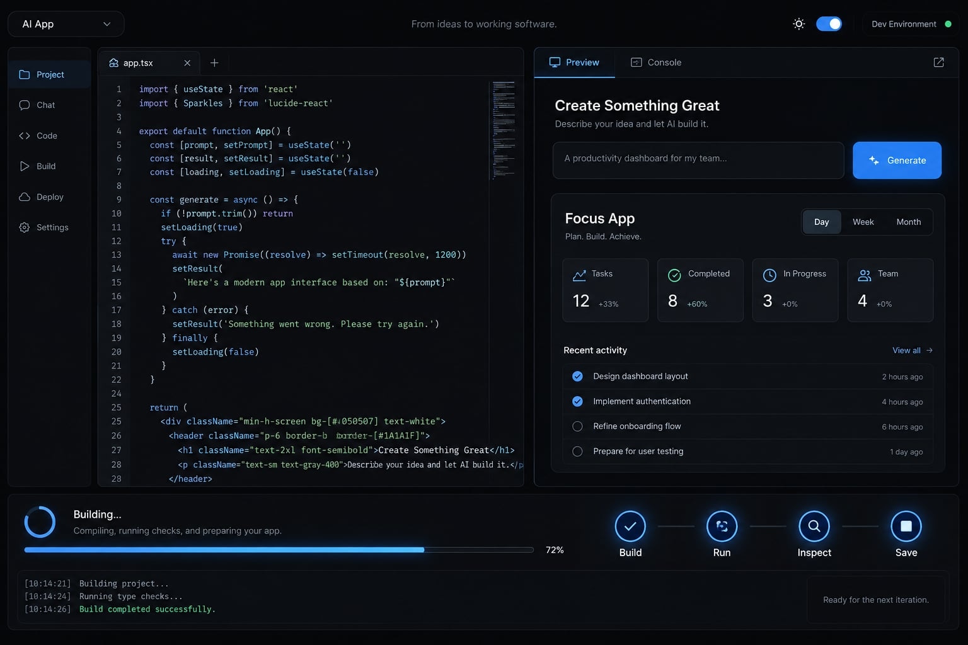
Task: Switch to the Preview tab
Action: click(x=574, y=62)
